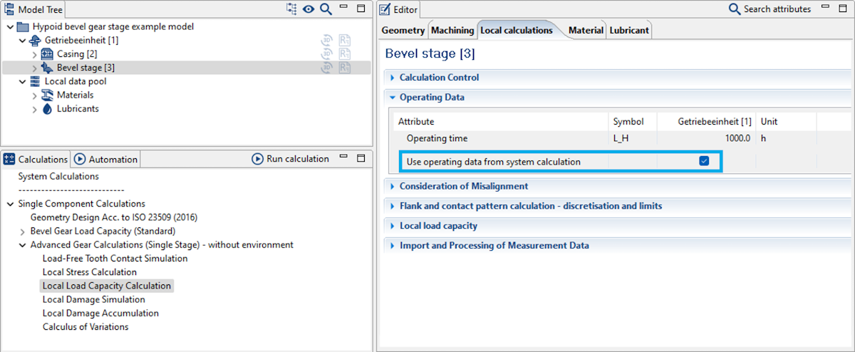Click the Lubricants droplet icon
The height and width of the screenshot is (352, 855).
tap(47, 109)
